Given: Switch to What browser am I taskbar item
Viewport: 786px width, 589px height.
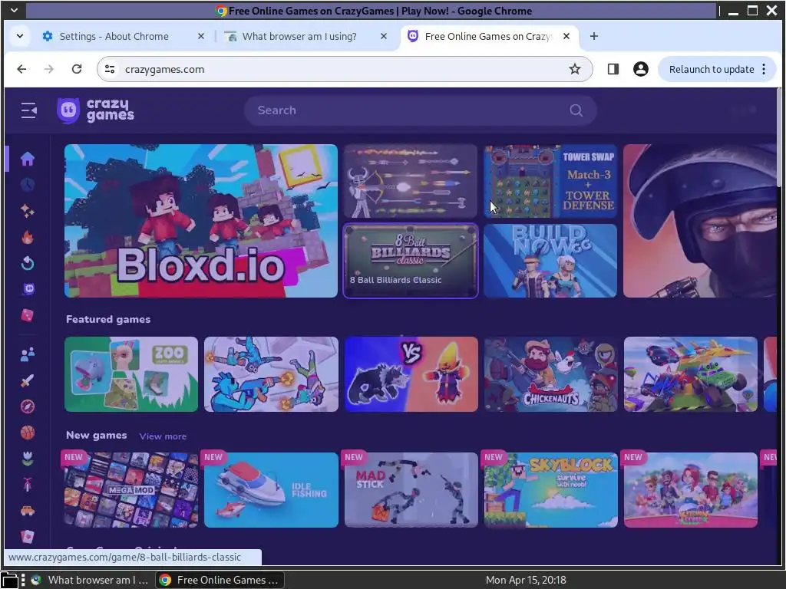Looking at the screenshot, I should click(91, 580).
